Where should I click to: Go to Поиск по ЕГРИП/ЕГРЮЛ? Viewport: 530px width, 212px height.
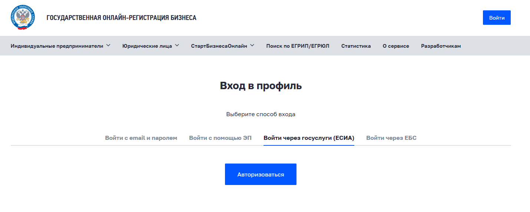pos(298,46)
